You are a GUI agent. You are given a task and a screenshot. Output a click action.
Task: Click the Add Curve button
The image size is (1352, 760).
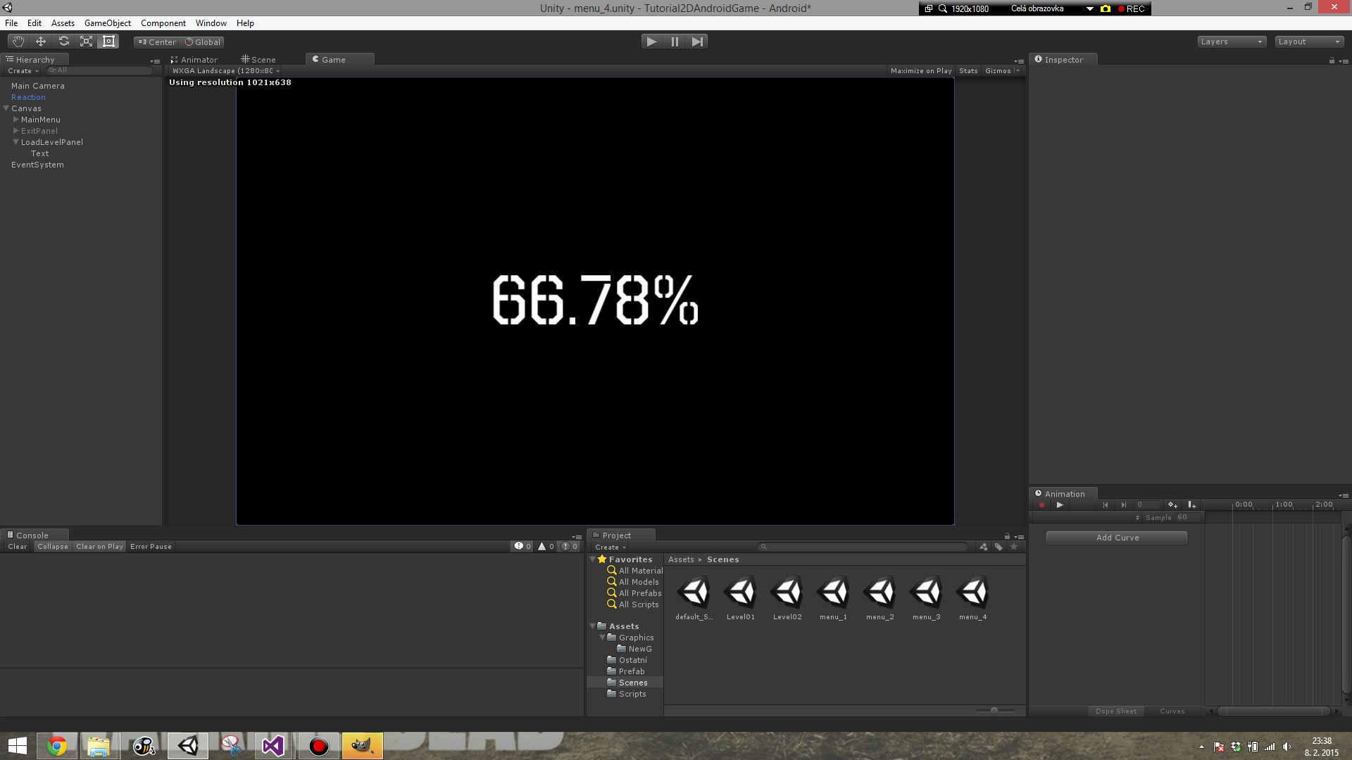(x=1116, y=538)
